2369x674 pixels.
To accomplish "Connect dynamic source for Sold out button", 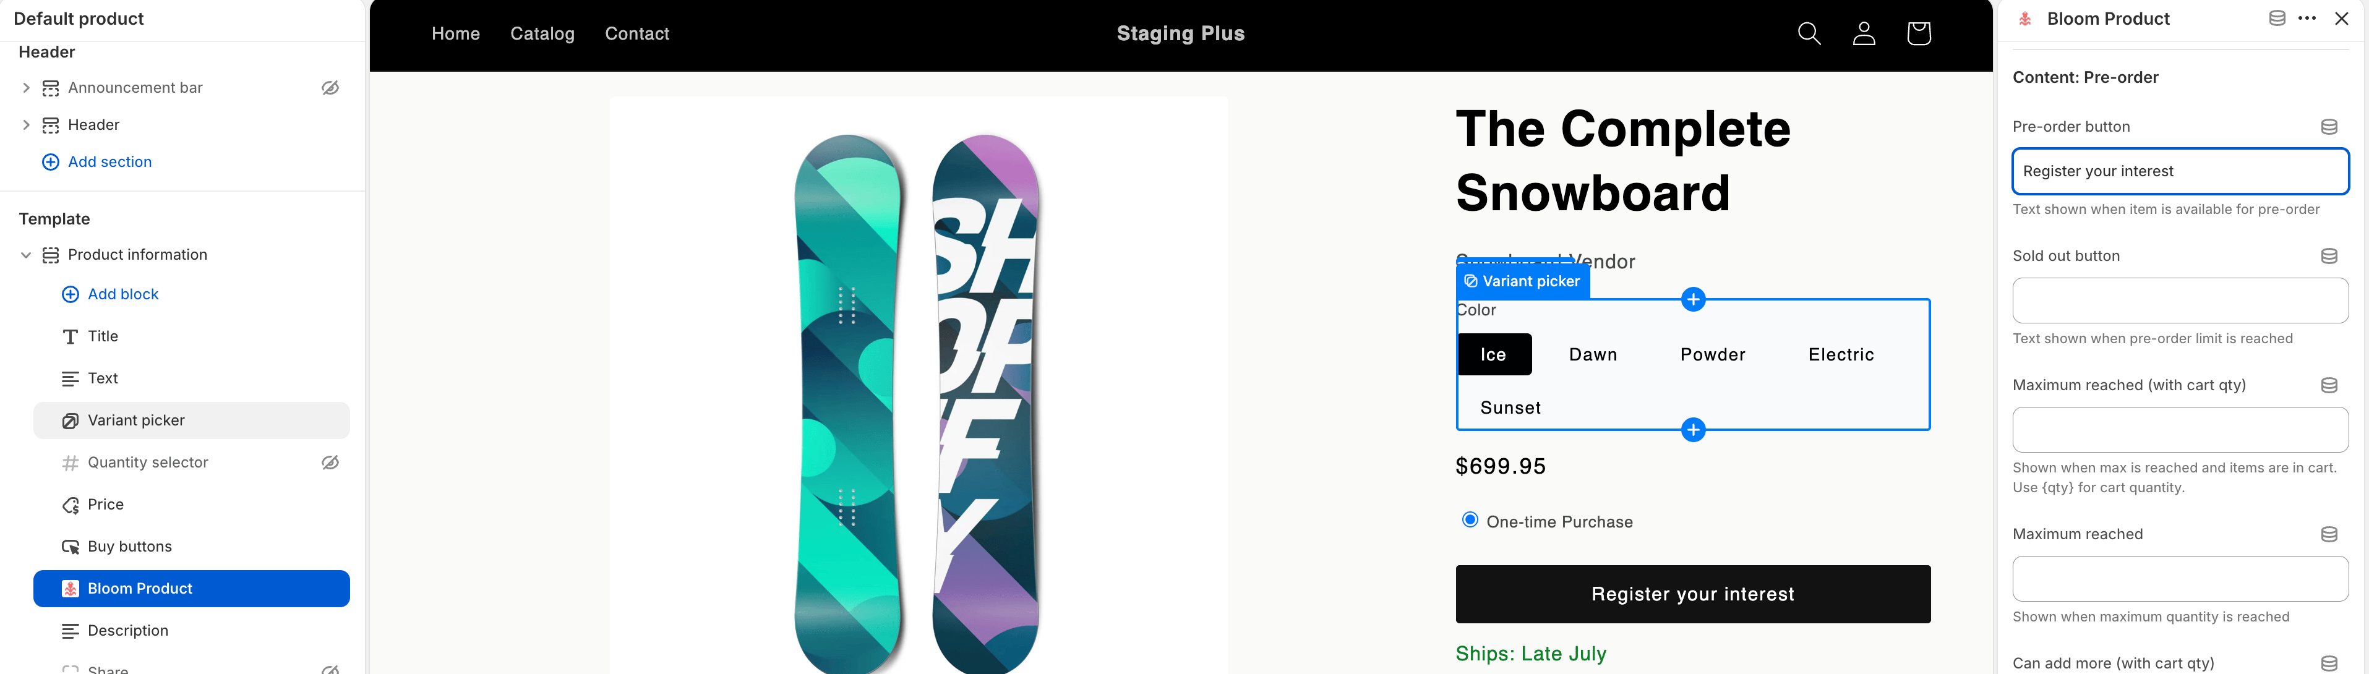I will (x=2329, y=255).
